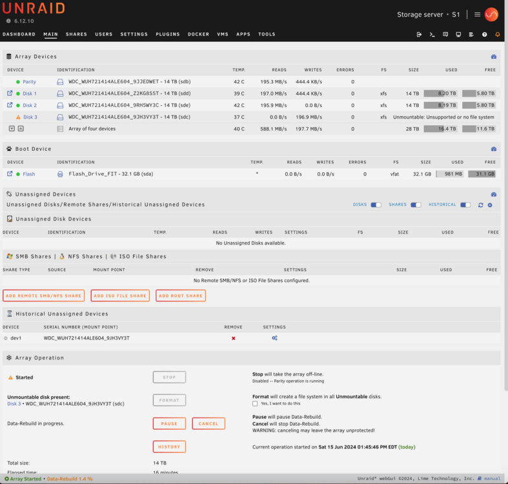Switch to the SHARES tab
Screen dimensions: 508x484
click(76, 34)
